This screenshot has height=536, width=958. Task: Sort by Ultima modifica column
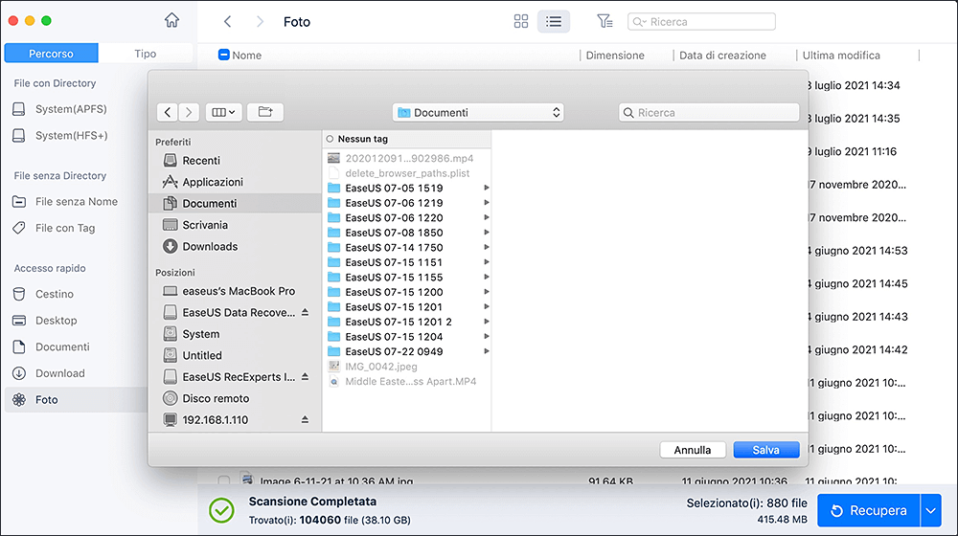coord(841,55)
